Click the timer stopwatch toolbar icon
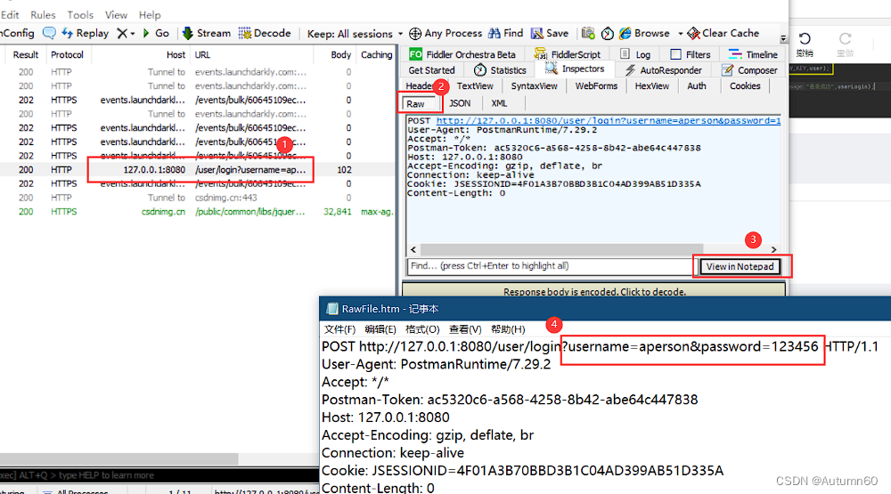The height and width of the screenshot is (494, 891). [608, 34]
